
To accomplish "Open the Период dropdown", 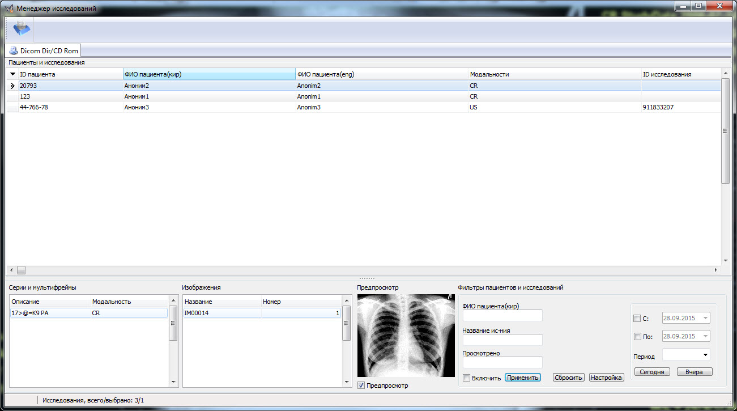I will (x=705, y=355).
